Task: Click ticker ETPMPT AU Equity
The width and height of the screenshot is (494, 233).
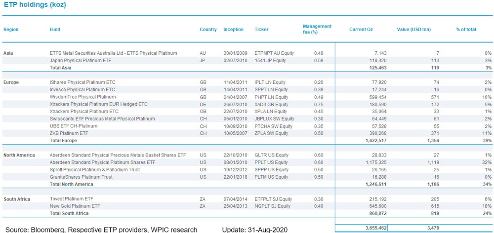Action: tap(274, 53)
